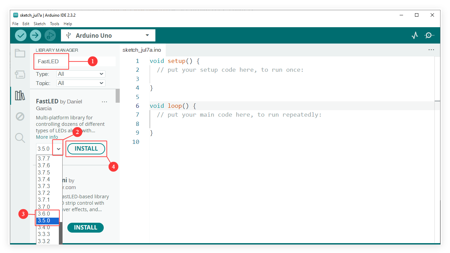
Task: Click the library list scrollbar thumb
Action: pos(118,96)
